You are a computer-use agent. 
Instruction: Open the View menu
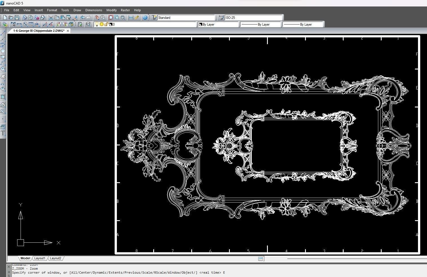[x=27, y=10]
